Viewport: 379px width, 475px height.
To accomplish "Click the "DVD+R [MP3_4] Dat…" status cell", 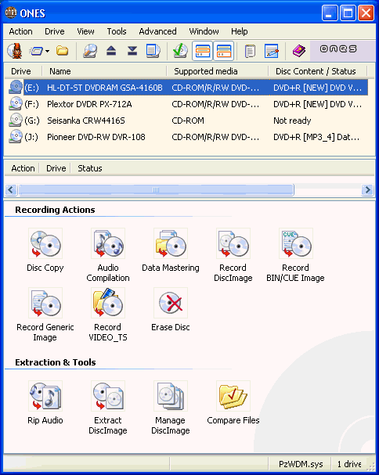I will click(316, 137).
